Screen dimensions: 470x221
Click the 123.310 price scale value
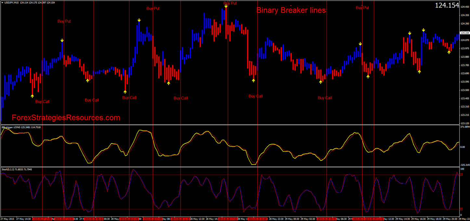[x=465, y=106]
